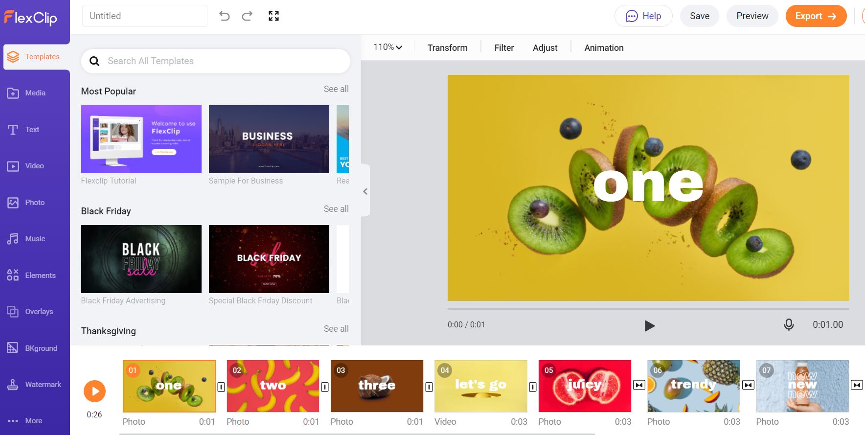Toggle transition between clips 05 and 06
The image size is (865, 435).
(639, 385)
